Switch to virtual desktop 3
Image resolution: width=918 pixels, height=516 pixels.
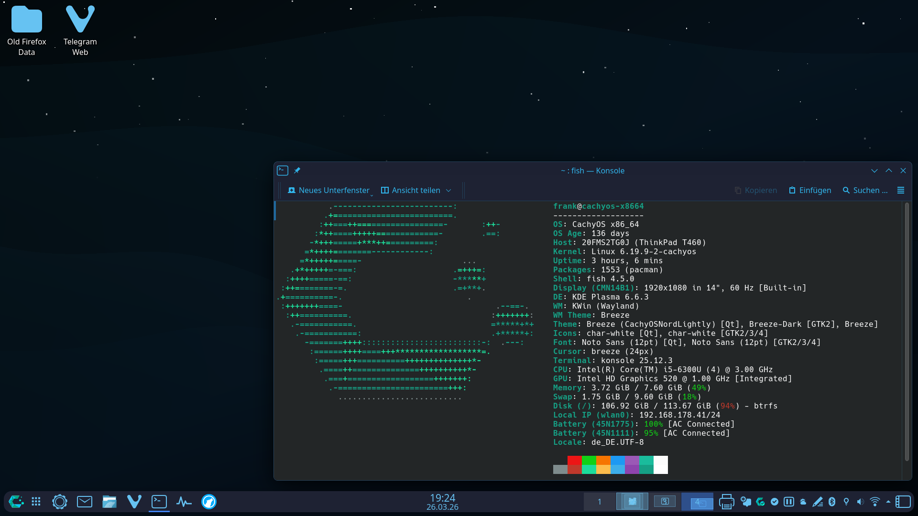tap(665, 502)
